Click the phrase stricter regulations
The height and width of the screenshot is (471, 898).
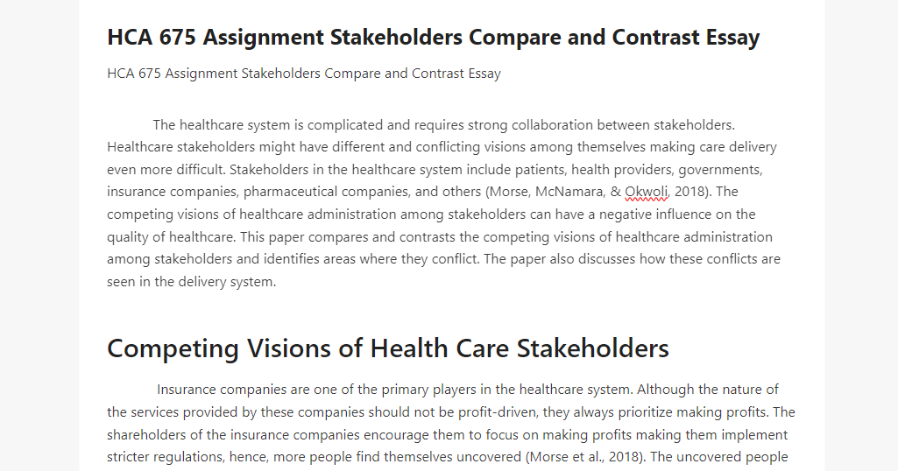click(165, 457)
